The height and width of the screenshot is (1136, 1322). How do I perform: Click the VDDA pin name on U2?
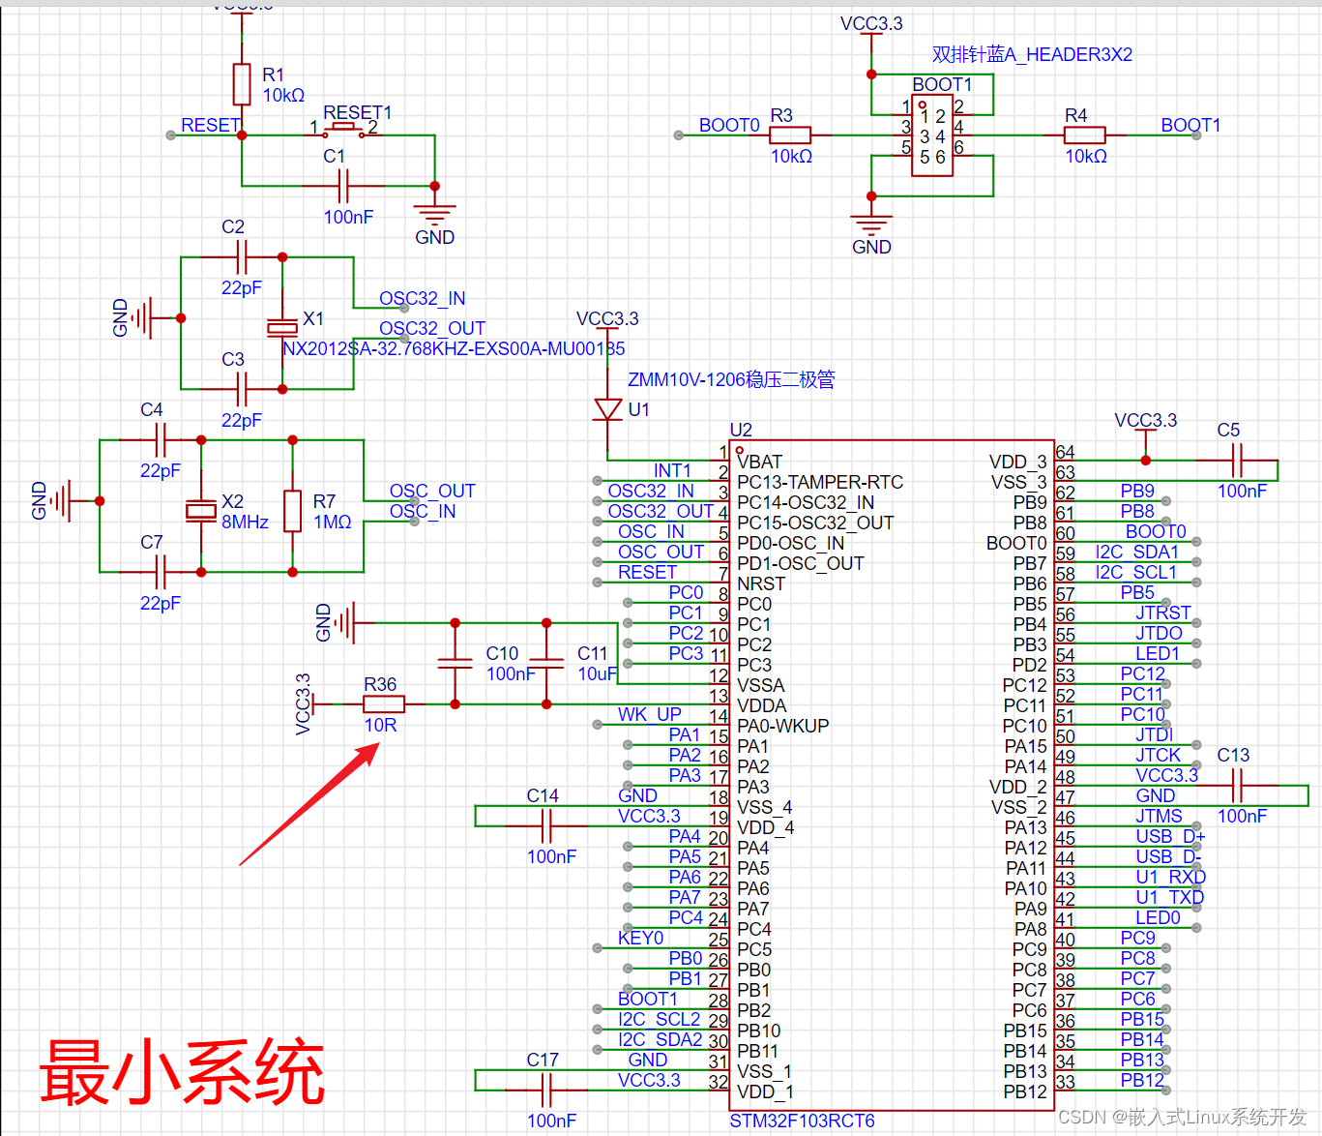pos(762,705)
